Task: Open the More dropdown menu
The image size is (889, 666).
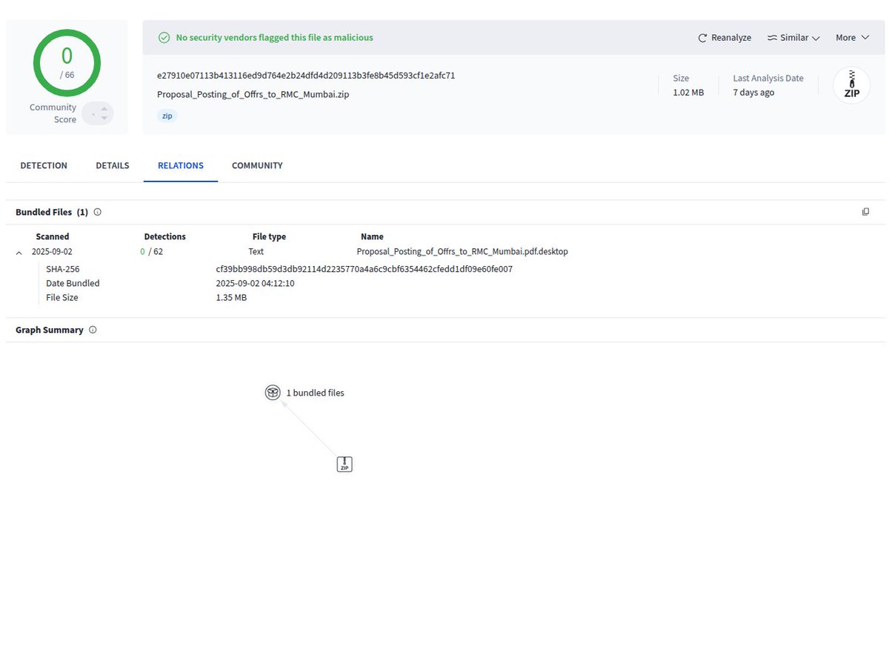Action: (x=852, y=38)
